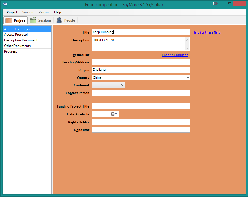The height and width of the screenshot is (197, 248).
Task: Click Description scrollbar up arrow
Action: tap(187, 40)
